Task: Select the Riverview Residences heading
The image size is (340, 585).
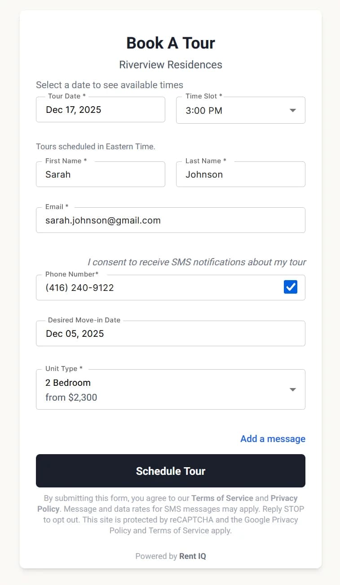Action: (170, 64)
